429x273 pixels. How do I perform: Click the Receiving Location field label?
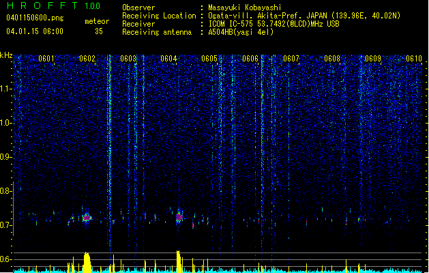click(x=159, y=16)
